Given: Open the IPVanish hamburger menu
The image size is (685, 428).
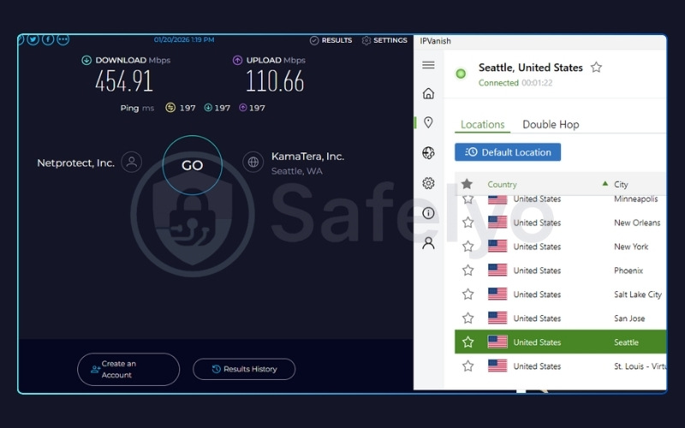Looking at the screenshot, I should [429, 65].
